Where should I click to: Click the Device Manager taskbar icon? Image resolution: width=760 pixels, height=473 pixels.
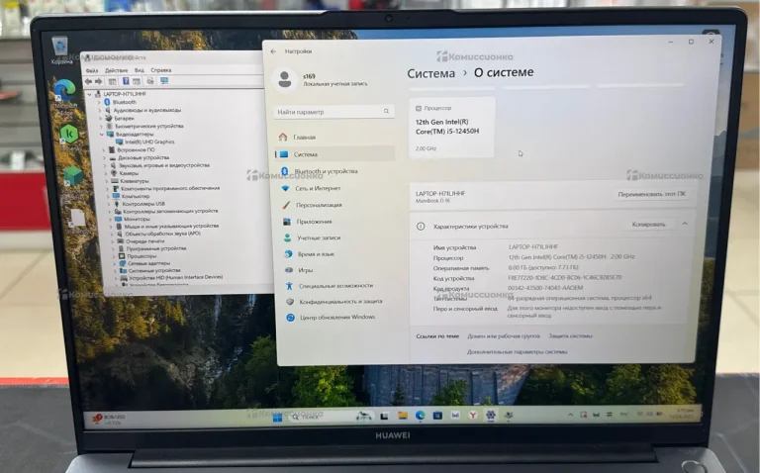(509, 415)
